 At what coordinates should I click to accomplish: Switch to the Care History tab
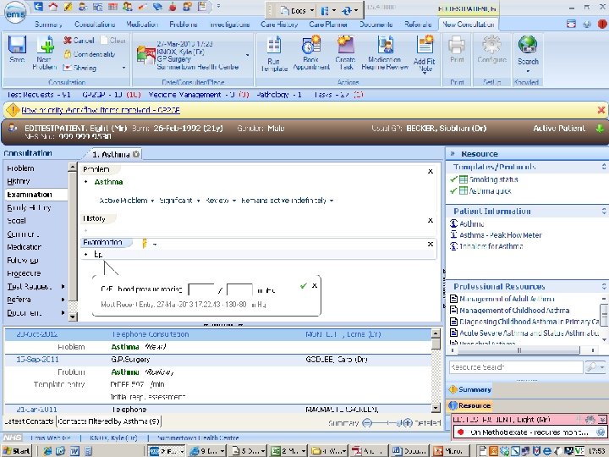click(x=279, y=24)
